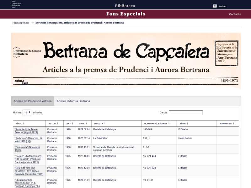251x188 pixels.
Task: Sort table by Revista column
Action: [x=116, y=123]
